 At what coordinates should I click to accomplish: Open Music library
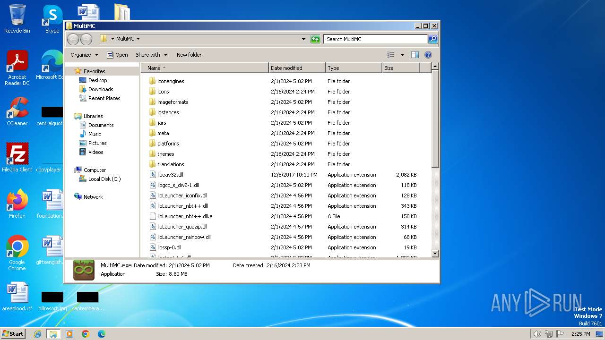tap(95, 134)
